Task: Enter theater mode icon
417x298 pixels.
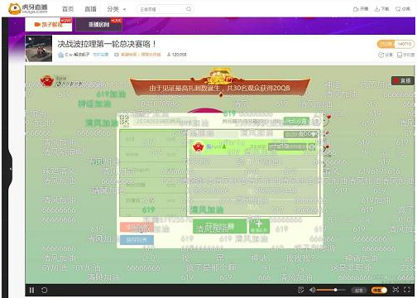Action: [x=395, y=290]
